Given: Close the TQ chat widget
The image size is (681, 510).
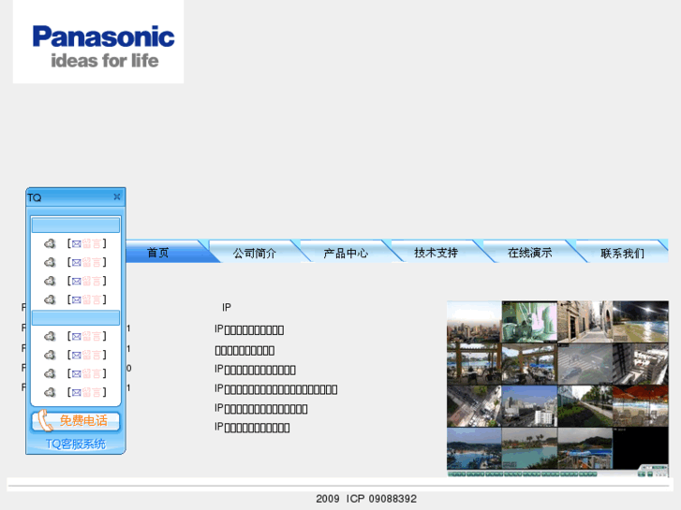Looking at the screenshot, I should [x=117, y=197].
